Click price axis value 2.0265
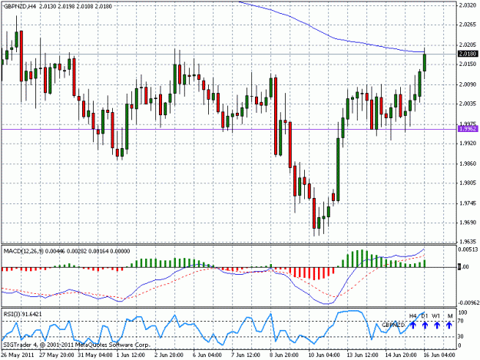 click(x=468, y=25)
